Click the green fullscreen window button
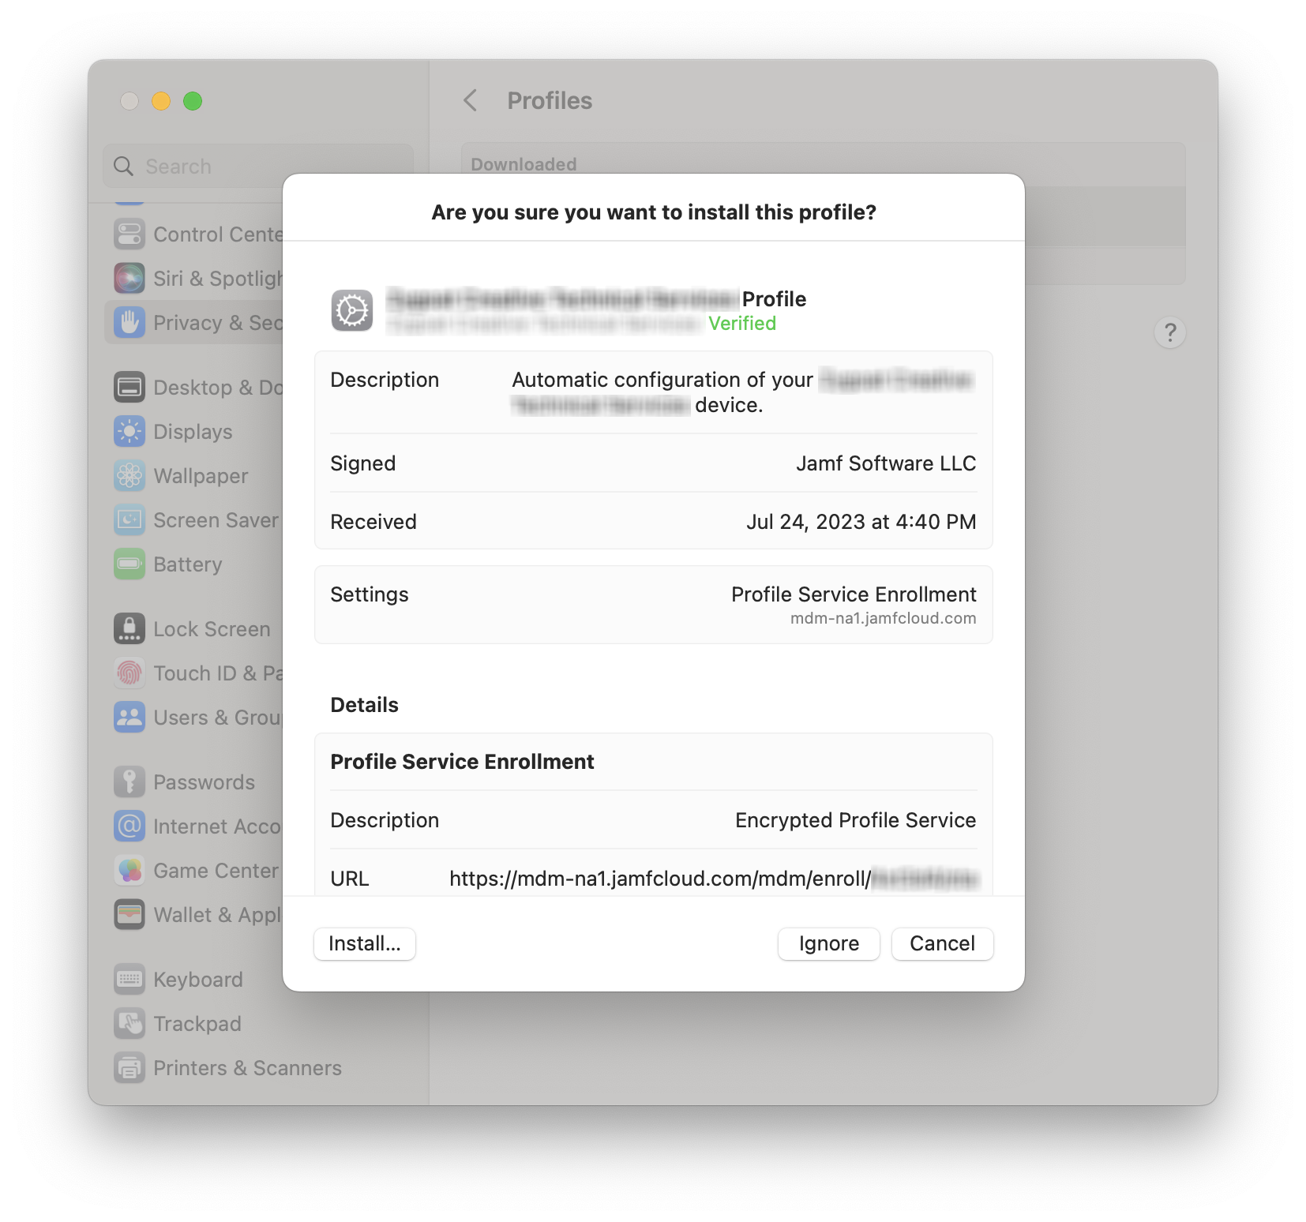The height and width of the screenshot is (1222, 1306). [193, 101]
